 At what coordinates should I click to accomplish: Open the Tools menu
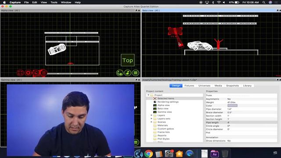(54, 2)
